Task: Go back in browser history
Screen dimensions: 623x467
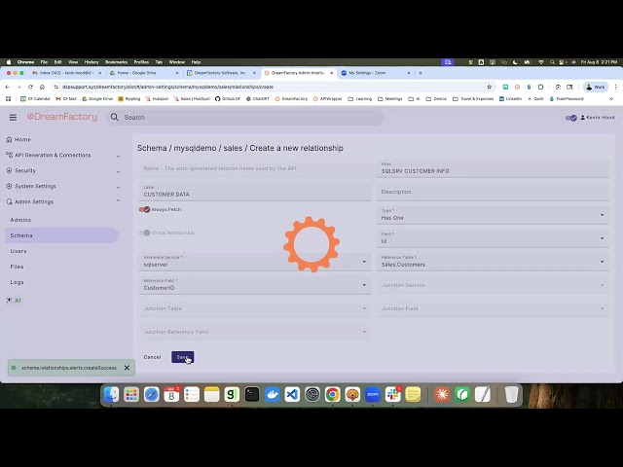Action: click(x=7, y=87)
